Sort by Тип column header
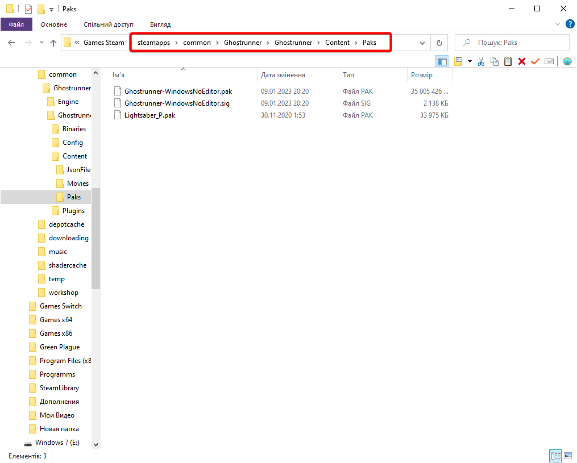Image resolution: width=577 pixels, height=463 pixels. coord(373,75)
